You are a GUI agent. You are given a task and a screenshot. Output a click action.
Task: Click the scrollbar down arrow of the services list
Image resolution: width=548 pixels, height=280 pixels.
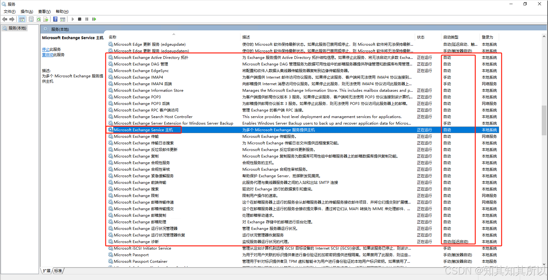[544, 264]
